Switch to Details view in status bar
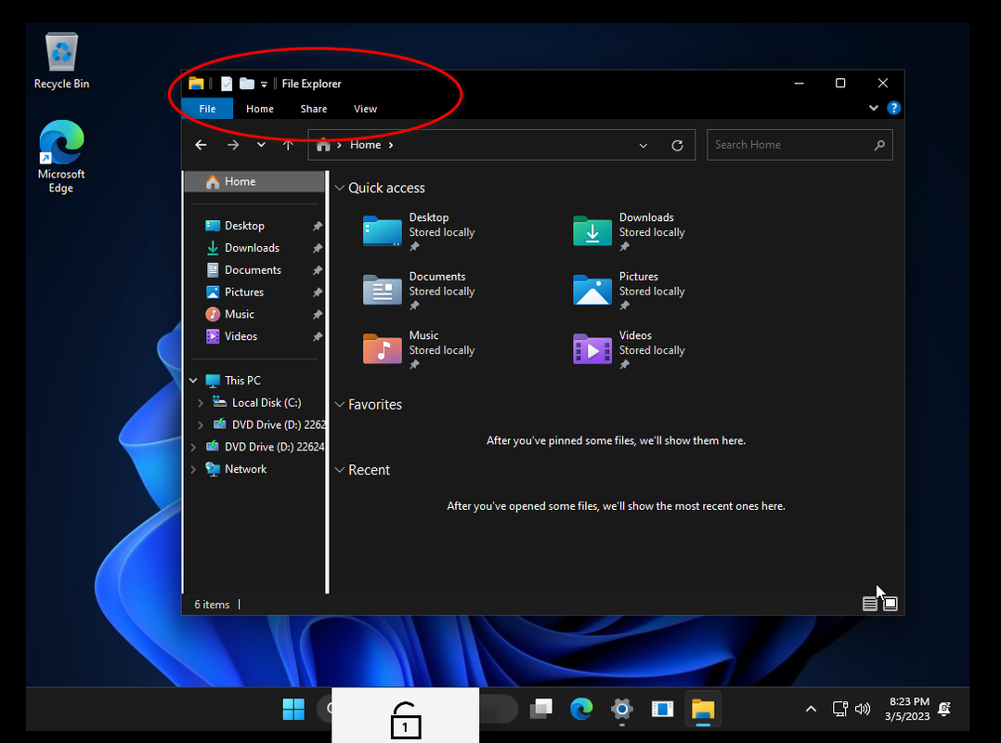This screenshot has height=743, width=1001. pos(869,604)
